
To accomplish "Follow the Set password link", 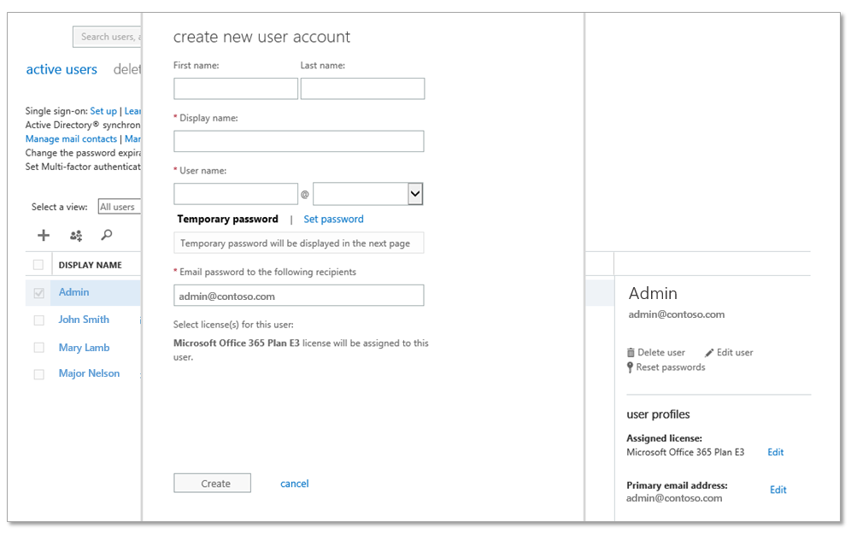I will point(333,219).
